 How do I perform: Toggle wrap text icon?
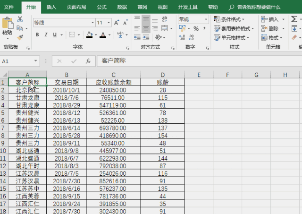pyautogui.click(x=165, y=19)
